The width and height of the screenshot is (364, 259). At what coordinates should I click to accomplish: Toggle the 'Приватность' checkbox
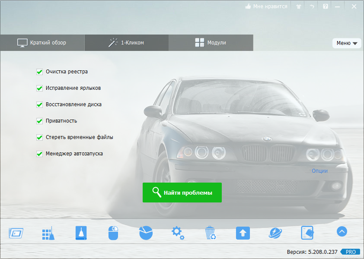pos(39,121)
